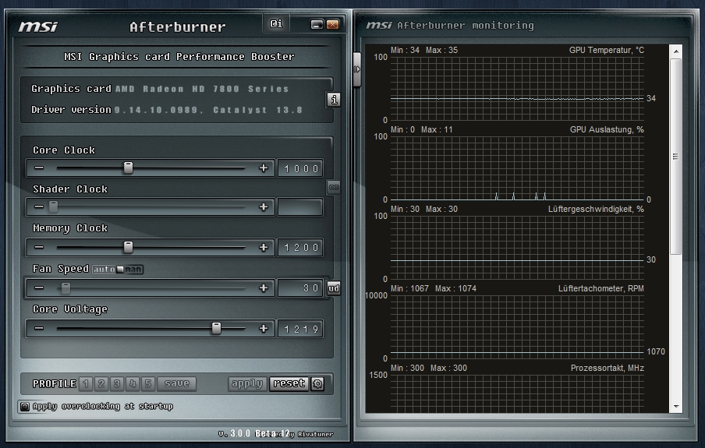Toggle Fan Speed auto/man switch
This screenshot has width=705, height=448.
coord(118,270)
